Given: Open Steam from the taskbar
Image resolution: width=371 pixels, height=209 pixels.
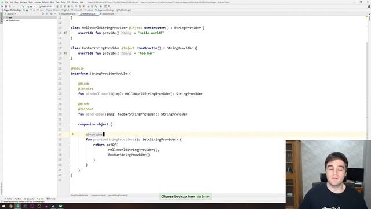Looking at the screenshot, I should (x=53, y=206).
